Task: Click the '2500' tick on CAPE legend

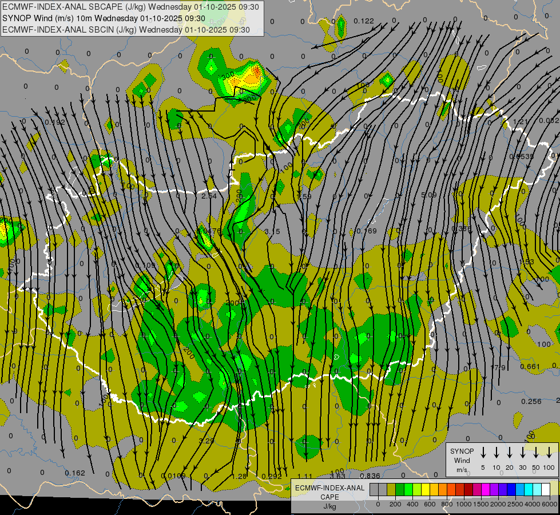Action: click(515, 504)
